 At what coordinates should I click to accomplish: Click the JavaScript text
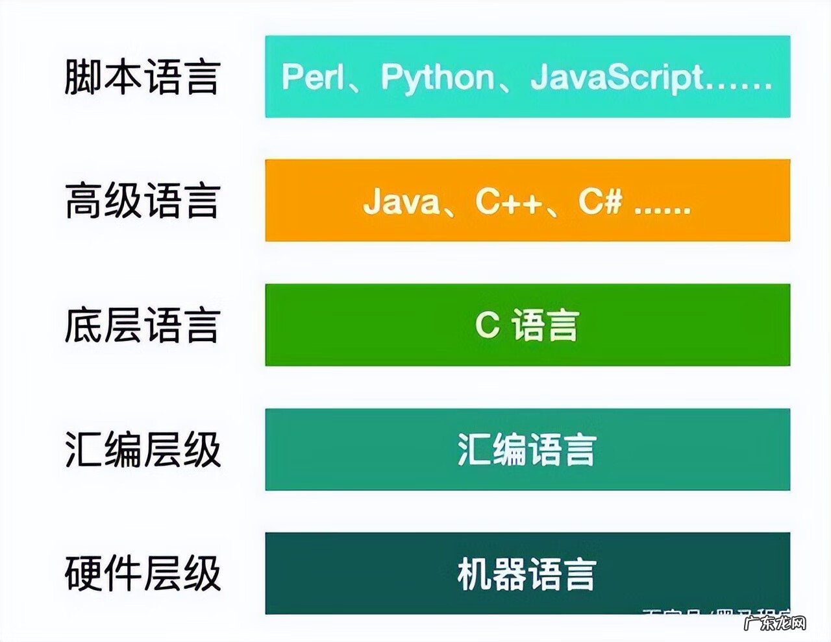pyautogui.click(x=617, y=77)
